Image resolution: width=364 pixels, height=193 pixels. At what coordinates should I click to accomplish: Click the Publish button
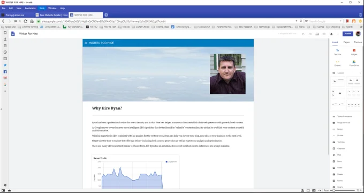[x=347, y=34]
